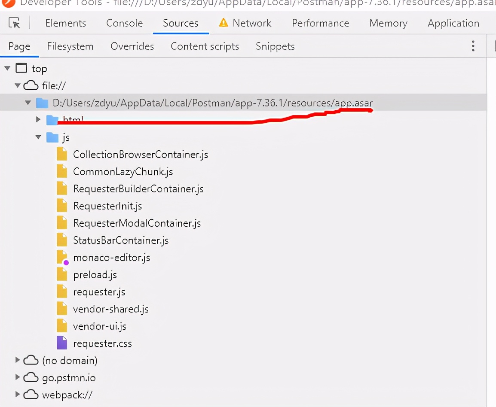Click the CollectionBrowserContainer.js file icon
Viewport: 496px width, 407px height.
(x=62, y=155)
